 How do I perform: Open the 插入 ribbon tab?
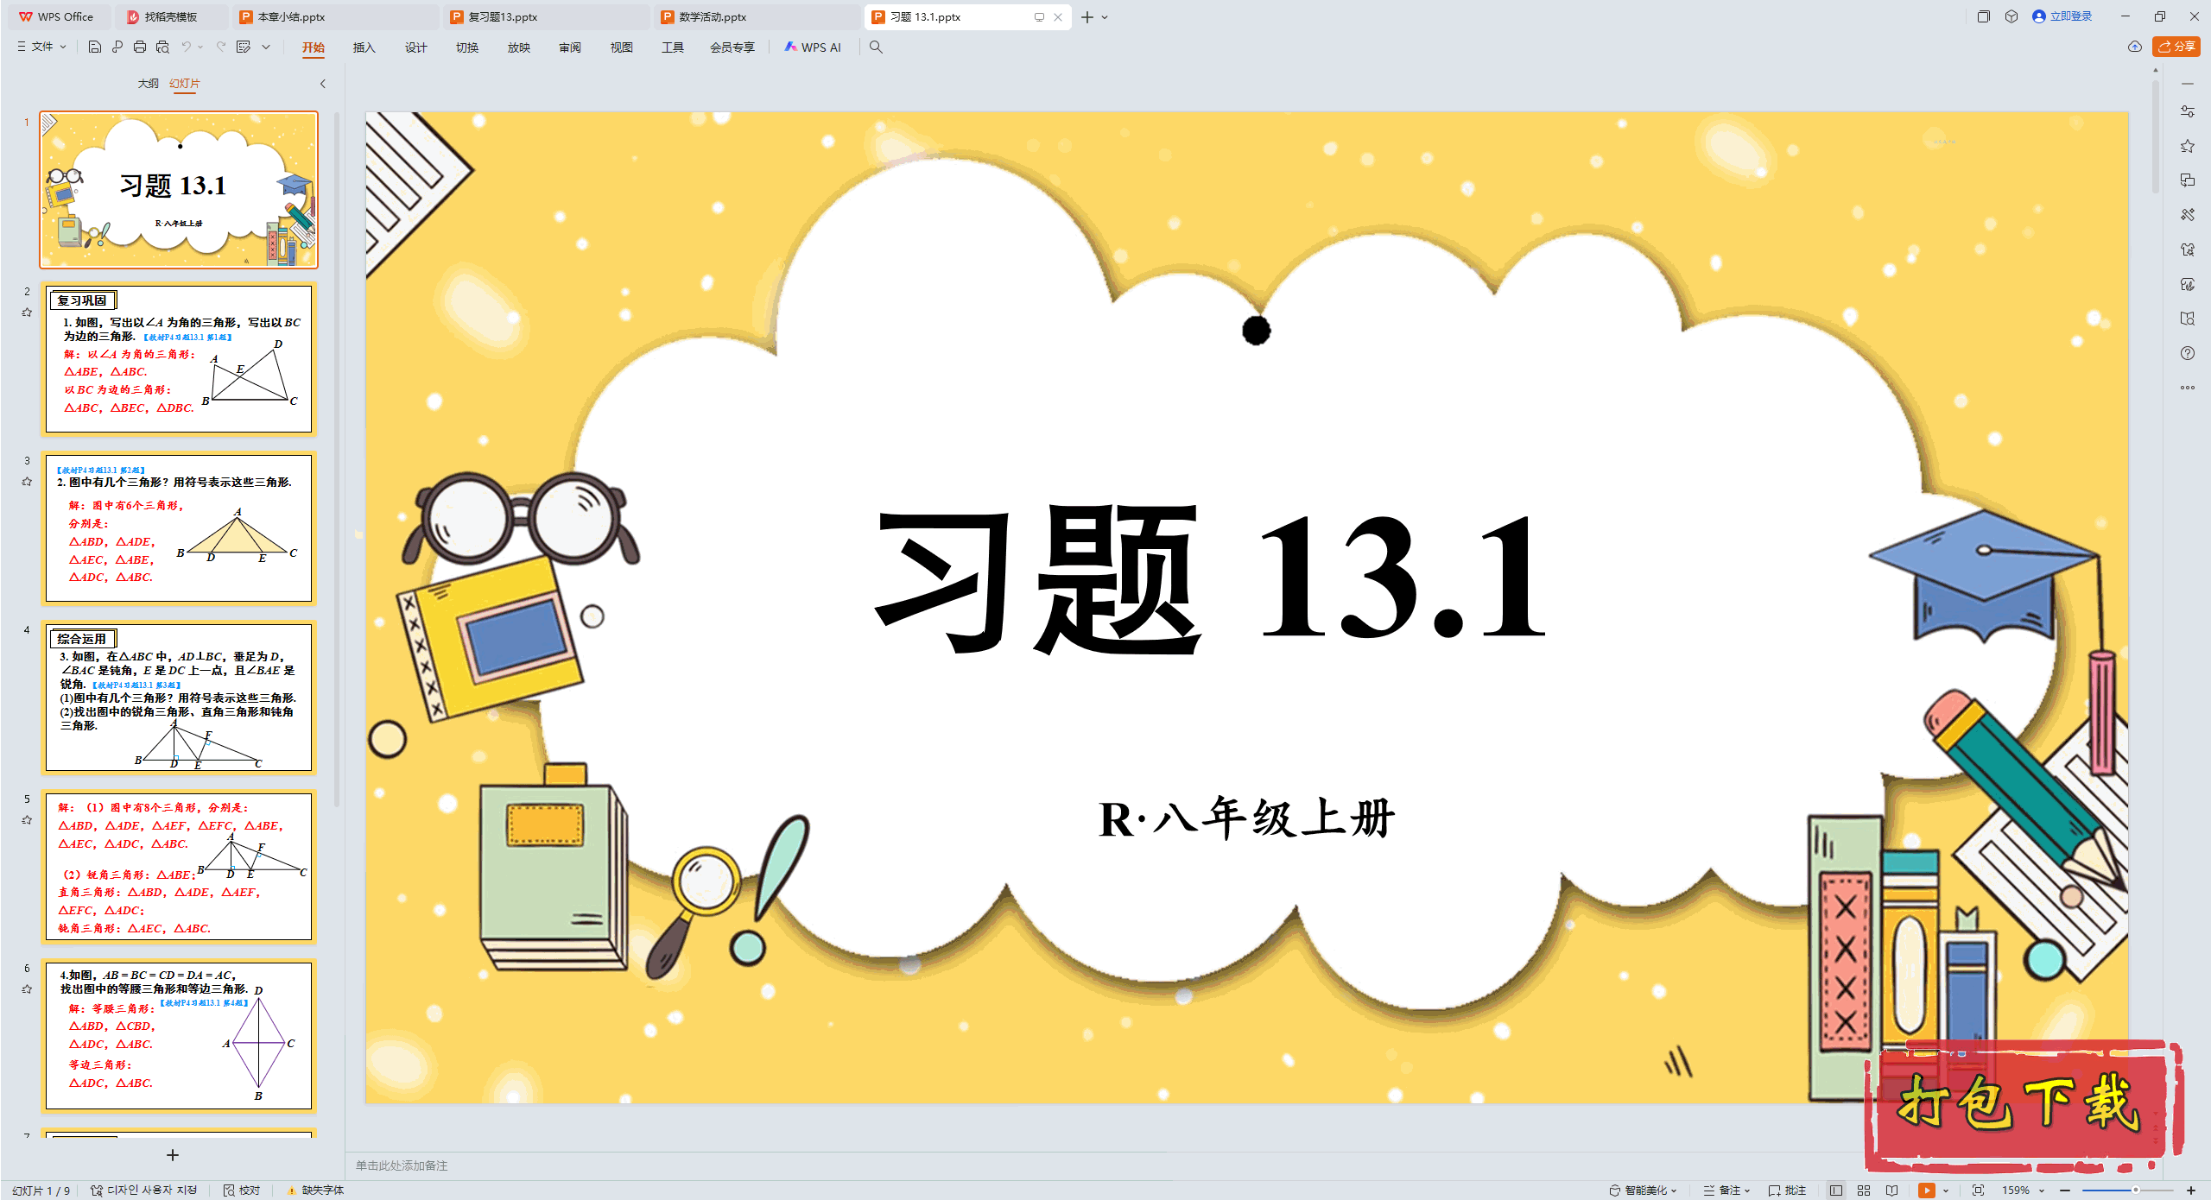pos(364,47)
